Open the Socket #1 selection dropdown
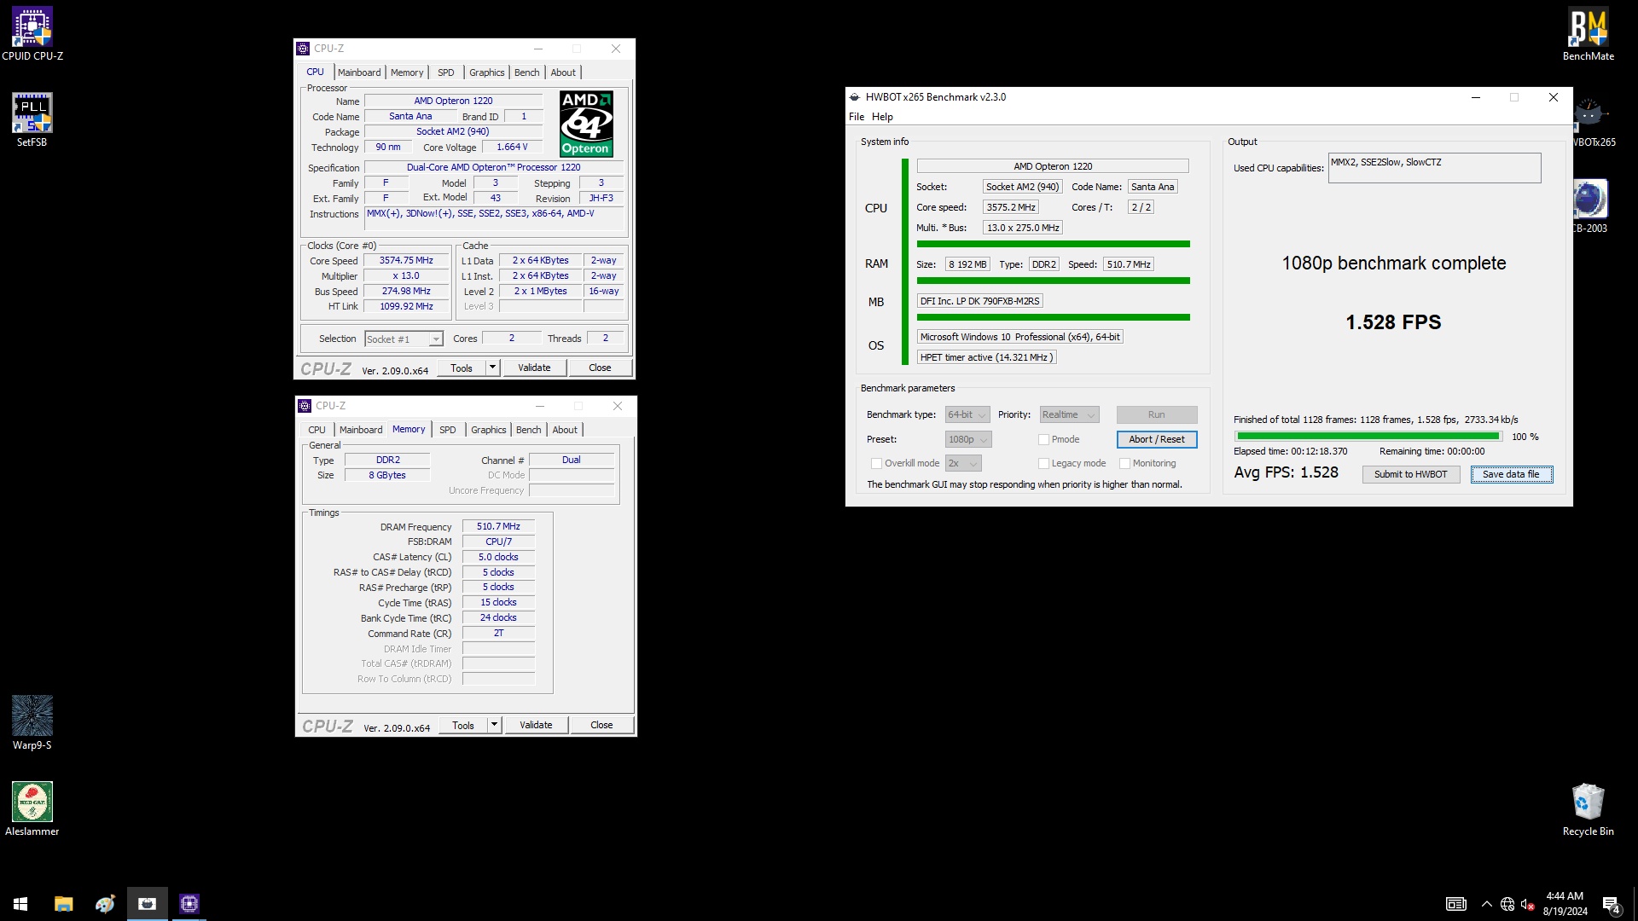The image size is (1638, 921). point(403,339)
